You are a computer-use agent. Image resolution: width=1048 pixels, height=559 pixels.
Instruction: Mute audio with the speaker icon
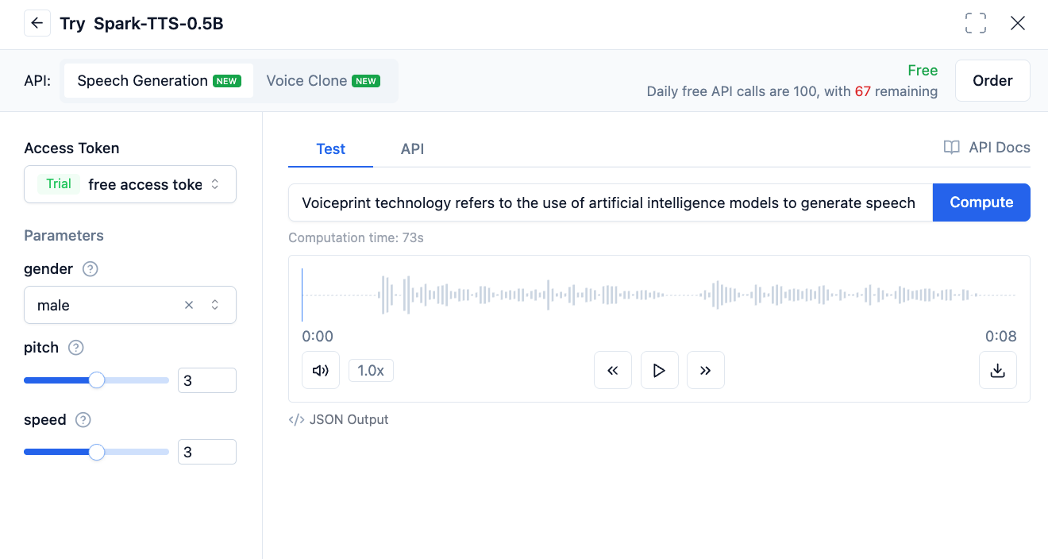321,370
